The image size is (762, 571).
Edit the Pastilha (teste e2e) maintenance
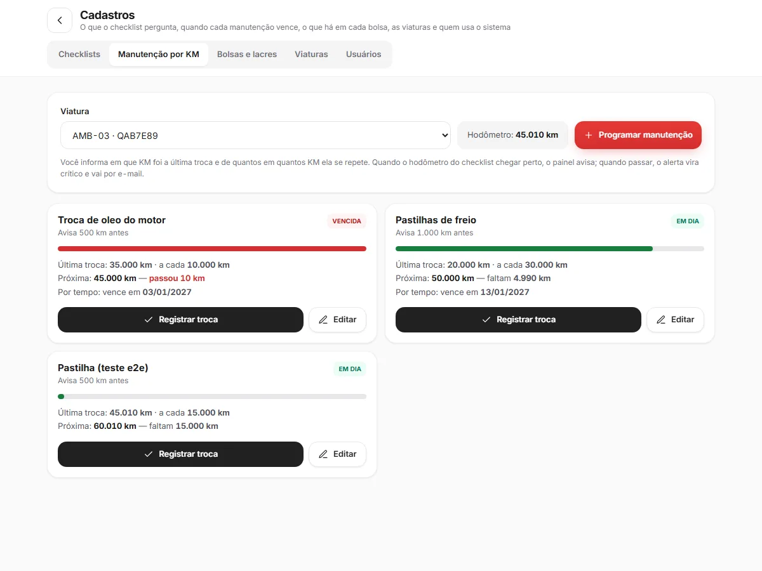pos(337,454)
